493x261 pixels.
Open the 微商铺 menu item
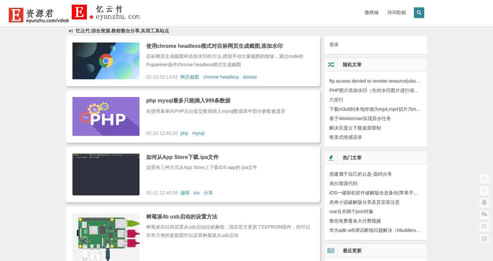371,13
